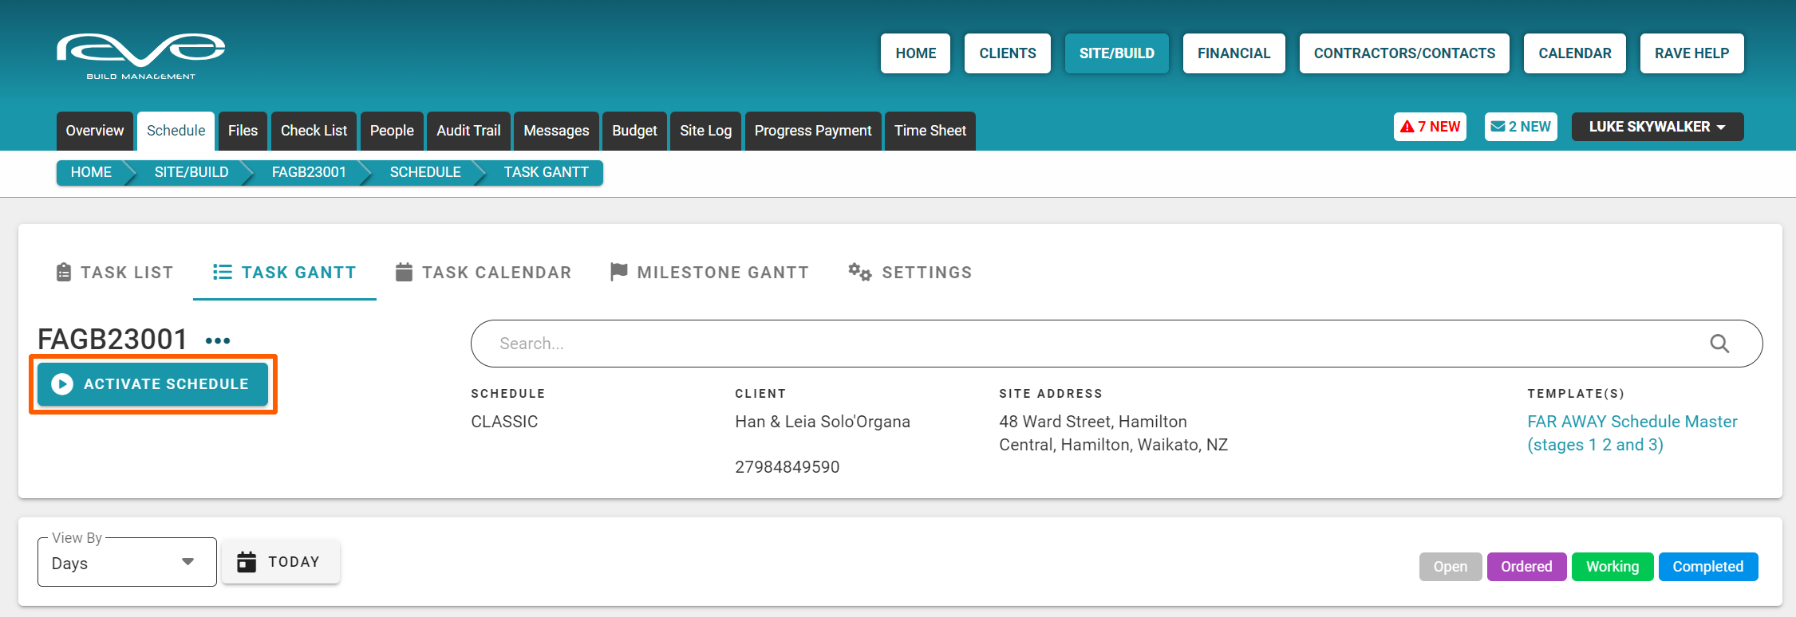Click the FAGB23001 breadcrumb
The width and height of the screenshot is (1796, 617).
[309, 172]
